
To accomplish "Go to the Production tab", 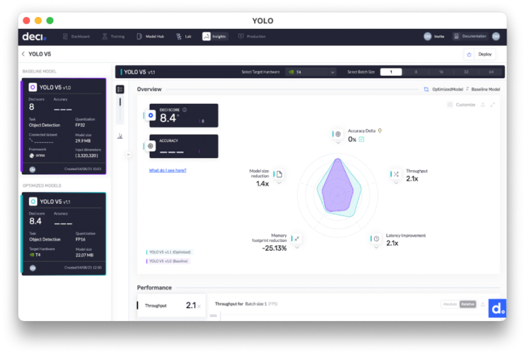I will [x=252, y=36].
